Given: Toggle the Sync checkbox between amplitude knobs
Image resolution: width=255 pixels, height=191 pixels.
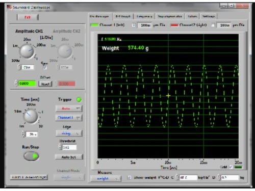Looking at the screenshot, I should [45, 67].
